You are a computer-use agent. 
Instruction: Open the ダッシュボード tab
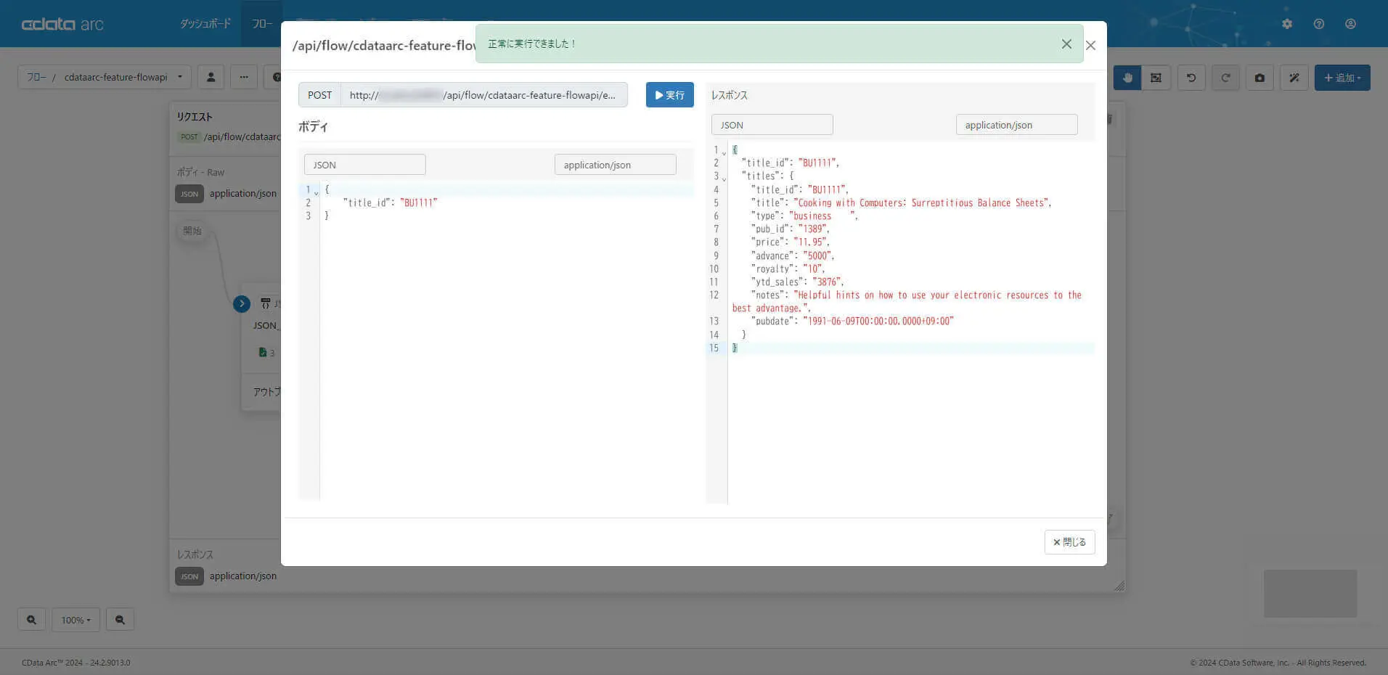[x=205, y=24]
